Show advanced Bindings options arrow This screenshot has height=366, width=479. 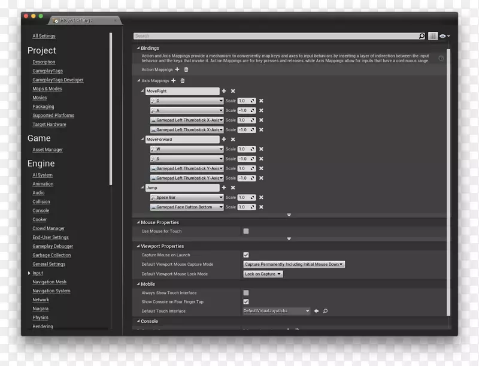pyautogui.click(x=289, y=215)
